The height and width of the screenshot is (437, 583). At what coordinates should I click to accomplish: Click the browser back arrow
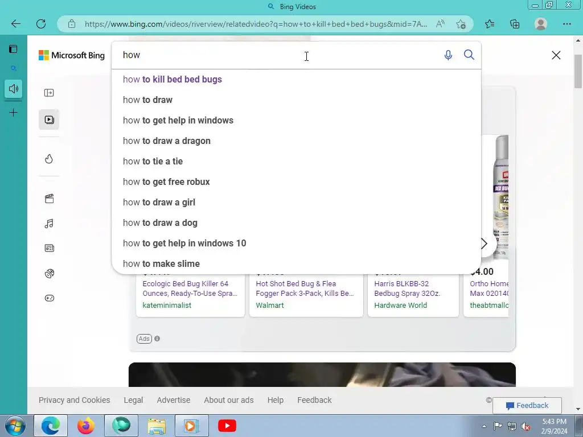(15, 24)
